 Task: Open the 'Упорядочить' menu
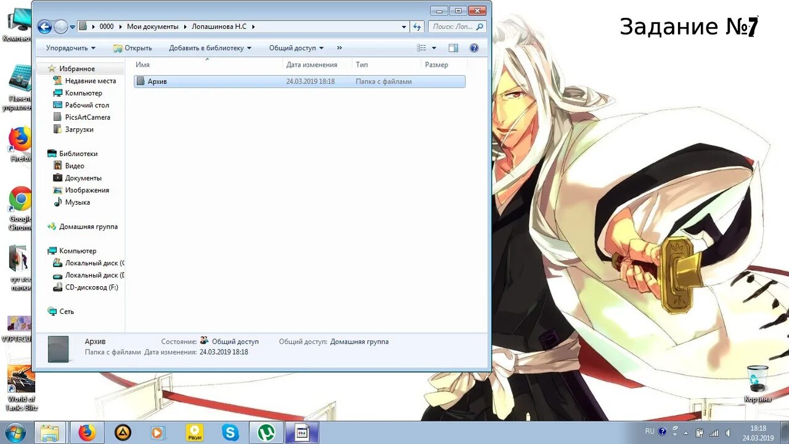pos(71,48)
